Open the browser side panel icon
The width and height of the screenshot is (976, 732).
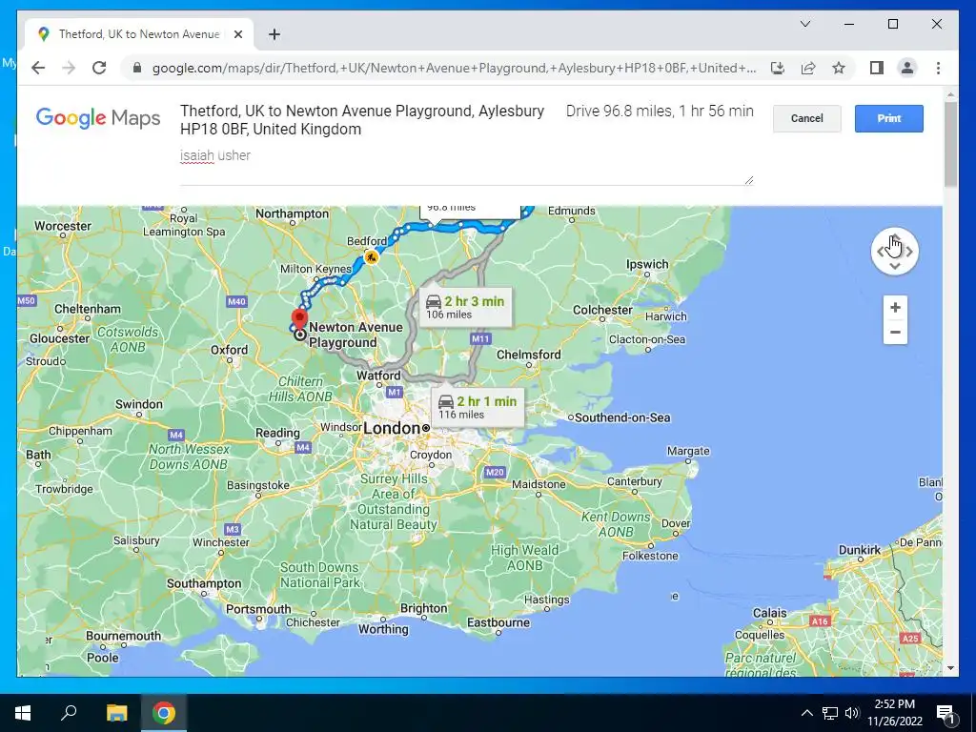click(877, 68)
